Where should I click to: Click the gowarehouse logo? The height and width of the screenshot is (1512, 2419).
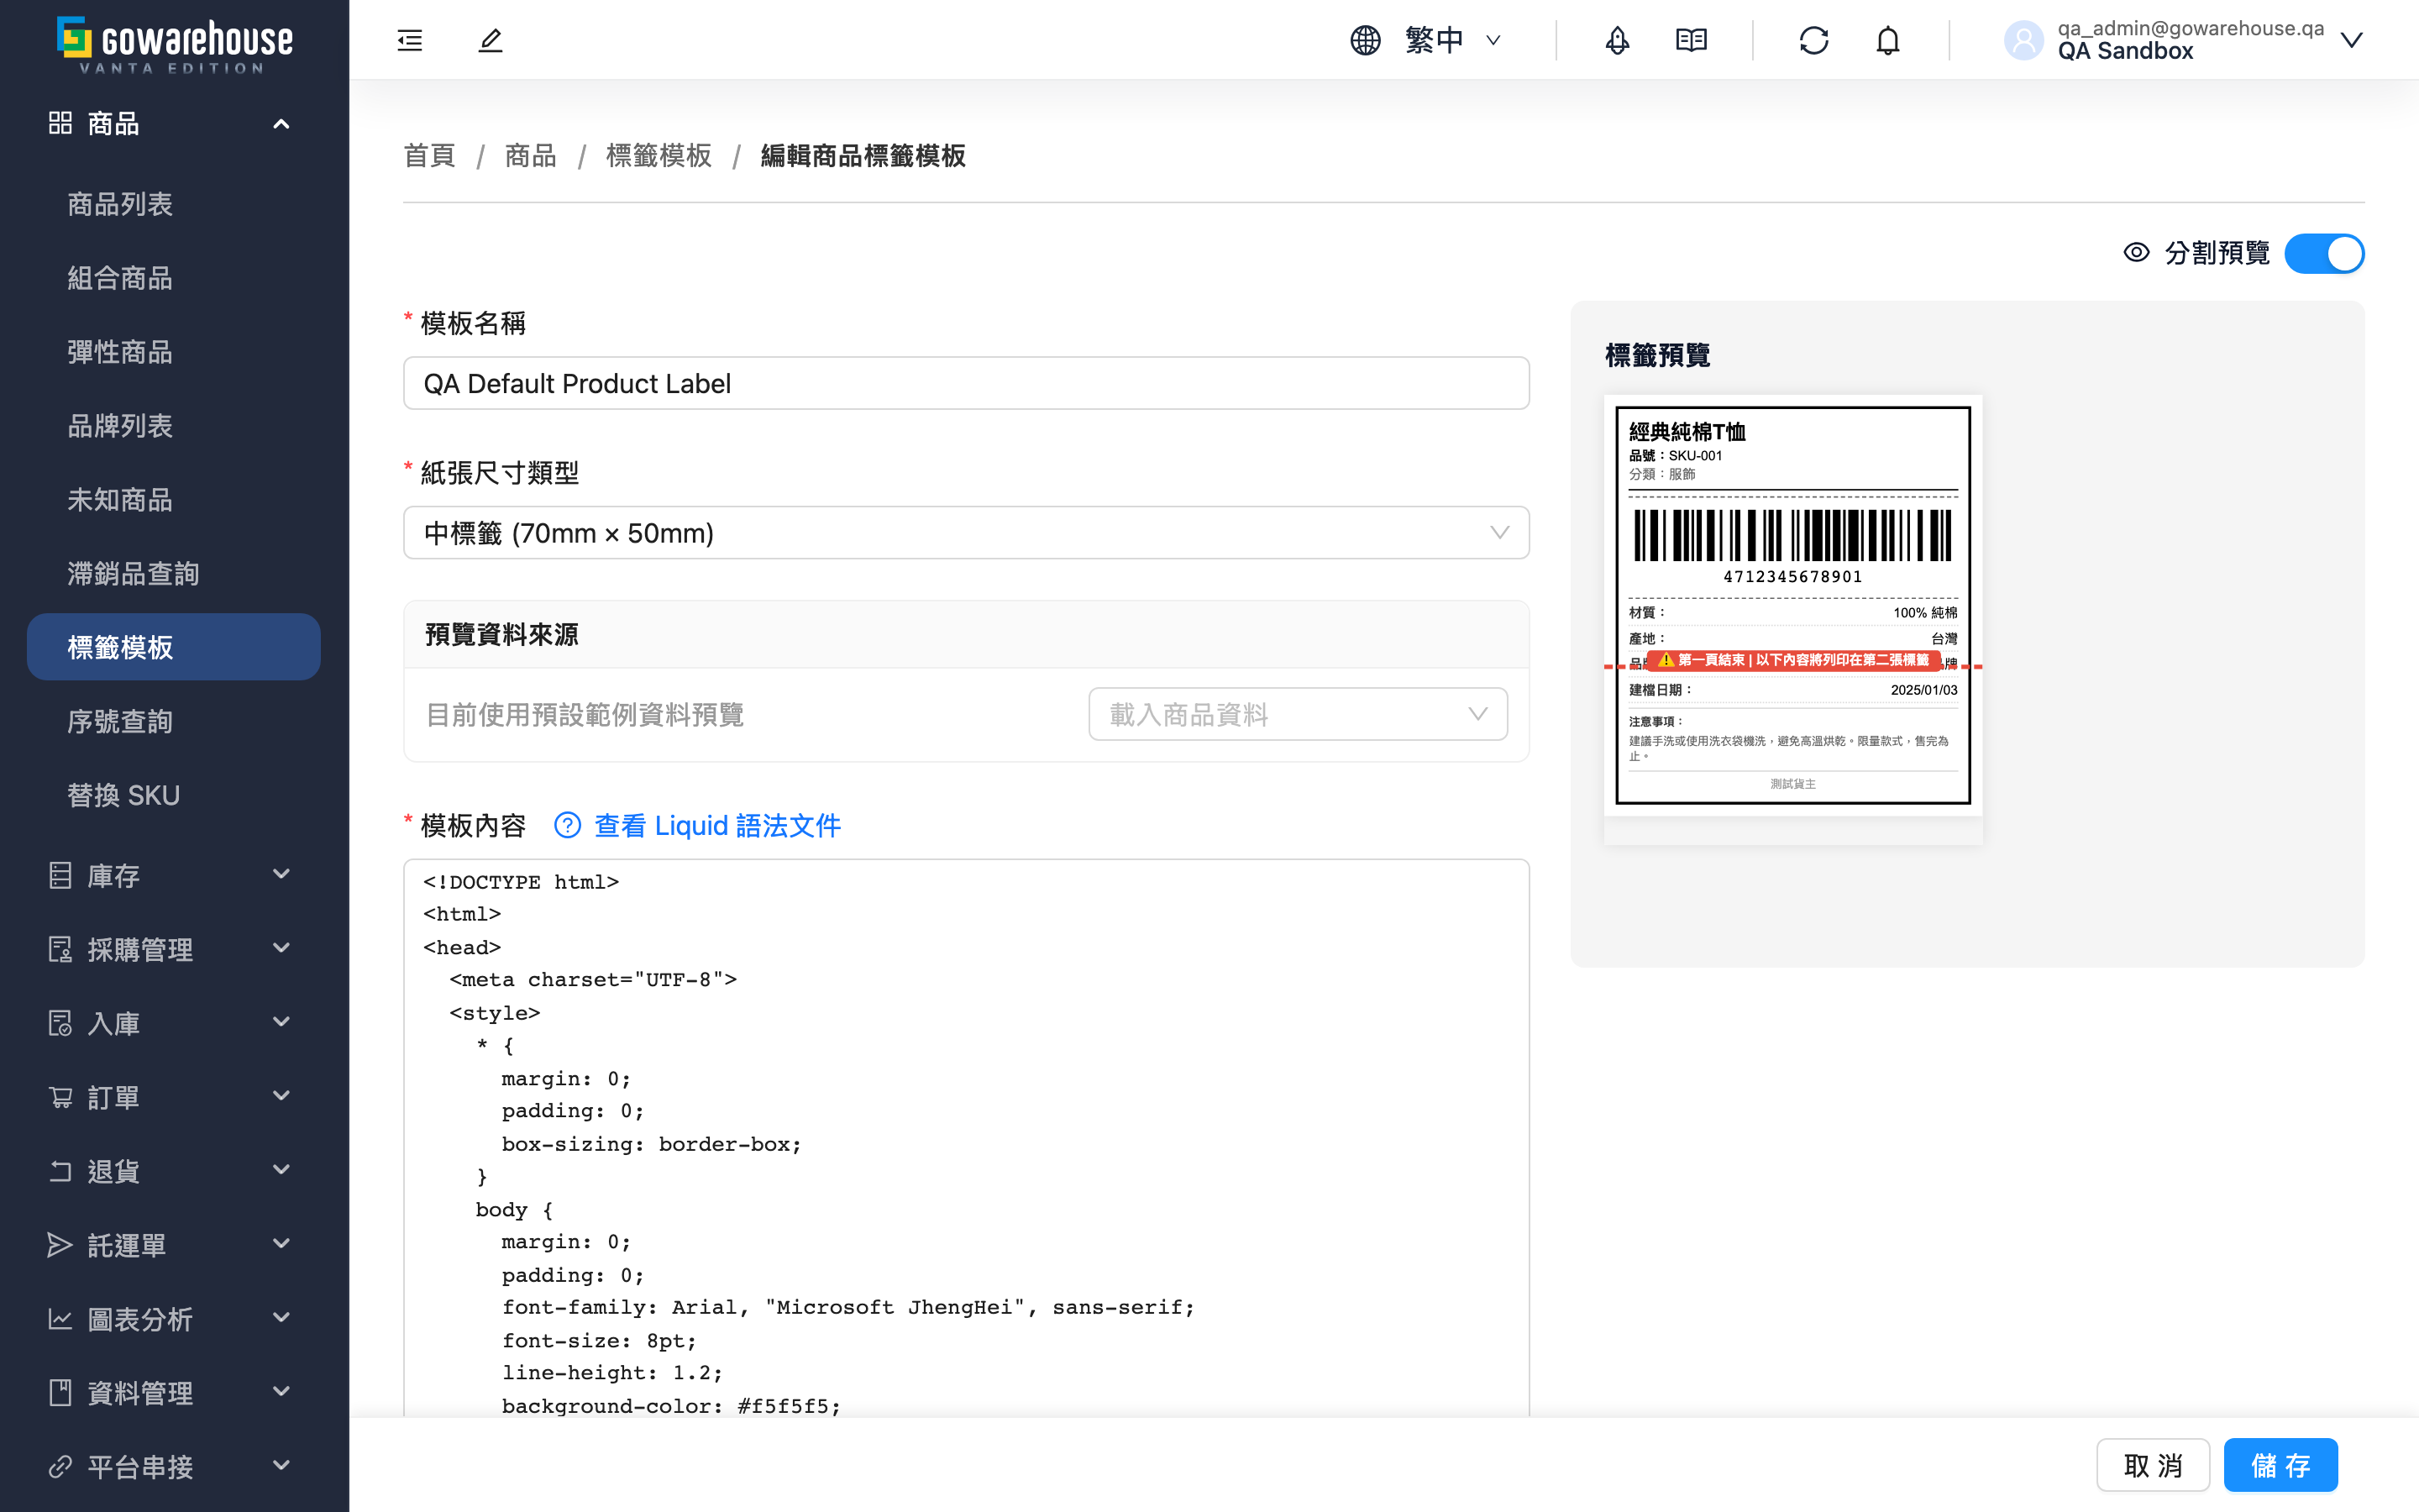pyautogui.click(x=175, y=45)
